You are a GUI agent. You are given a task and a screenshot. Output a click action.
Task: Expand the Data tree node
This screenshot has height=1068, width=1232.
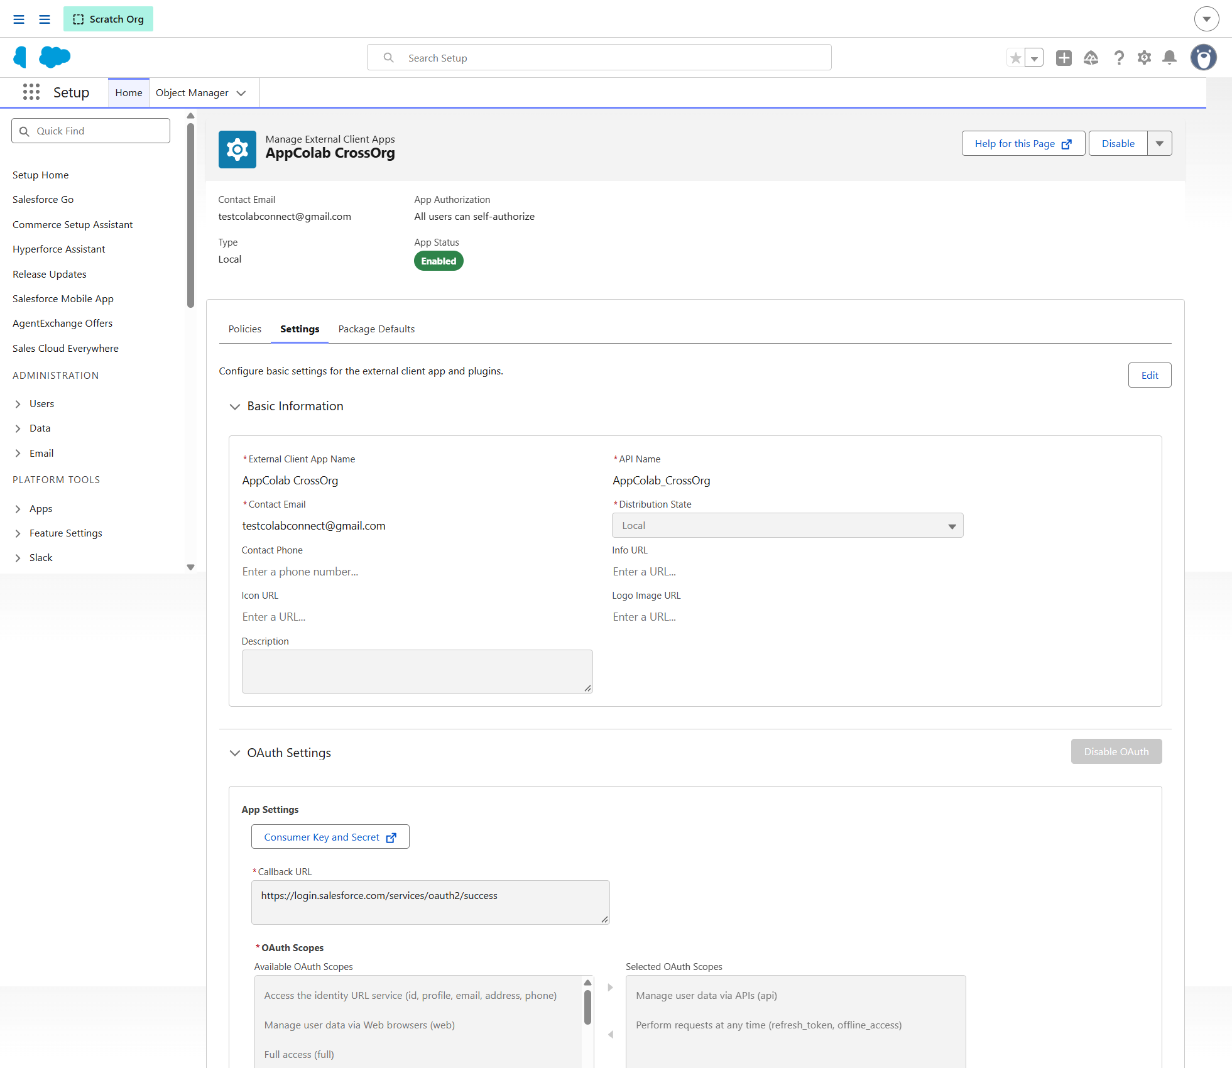tap(18, 428)
